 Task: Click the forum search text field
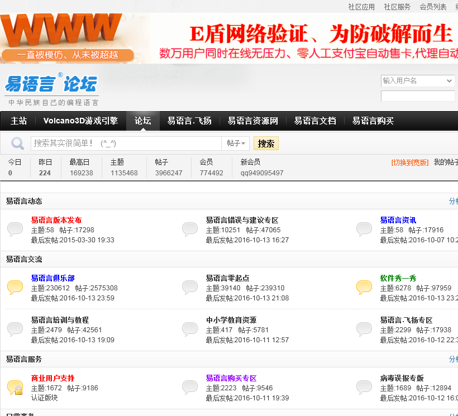pyautogui.click(x=126, y=144)
